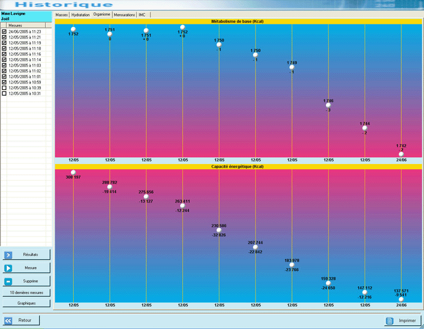Click the 308 197 data point on the energy chart

coord(73,172)
